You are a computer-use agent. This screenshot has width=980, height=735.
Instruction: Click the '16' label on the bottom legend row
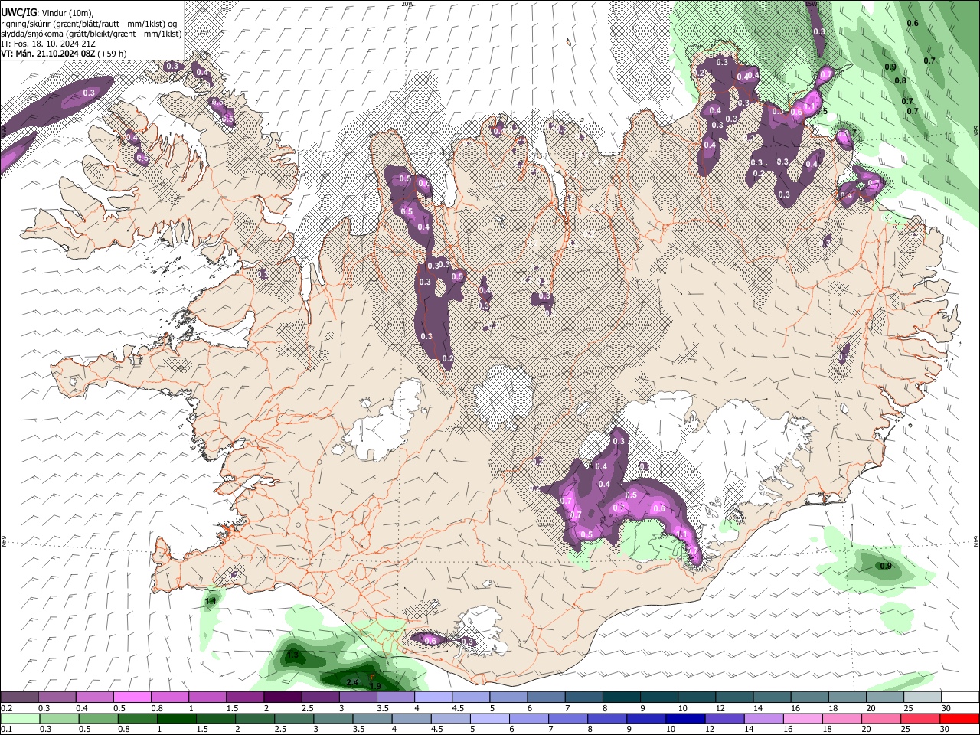[x=788, y=729]
